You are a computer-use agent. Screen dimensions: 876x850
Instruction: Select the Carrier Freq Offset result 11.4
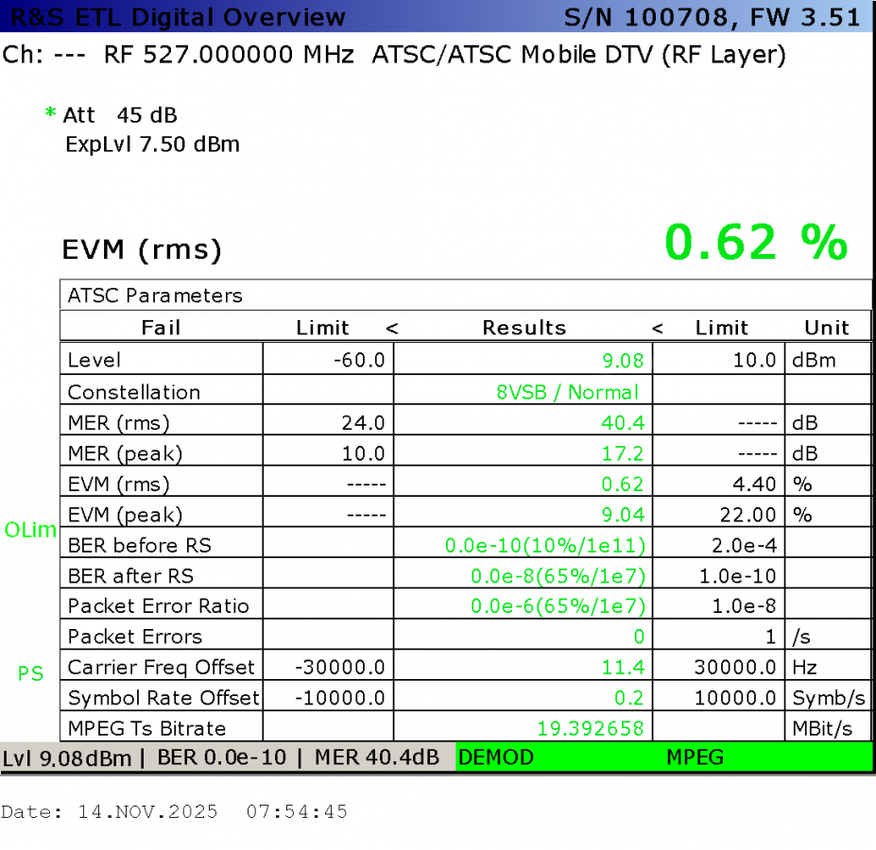(x=623, y=668)
